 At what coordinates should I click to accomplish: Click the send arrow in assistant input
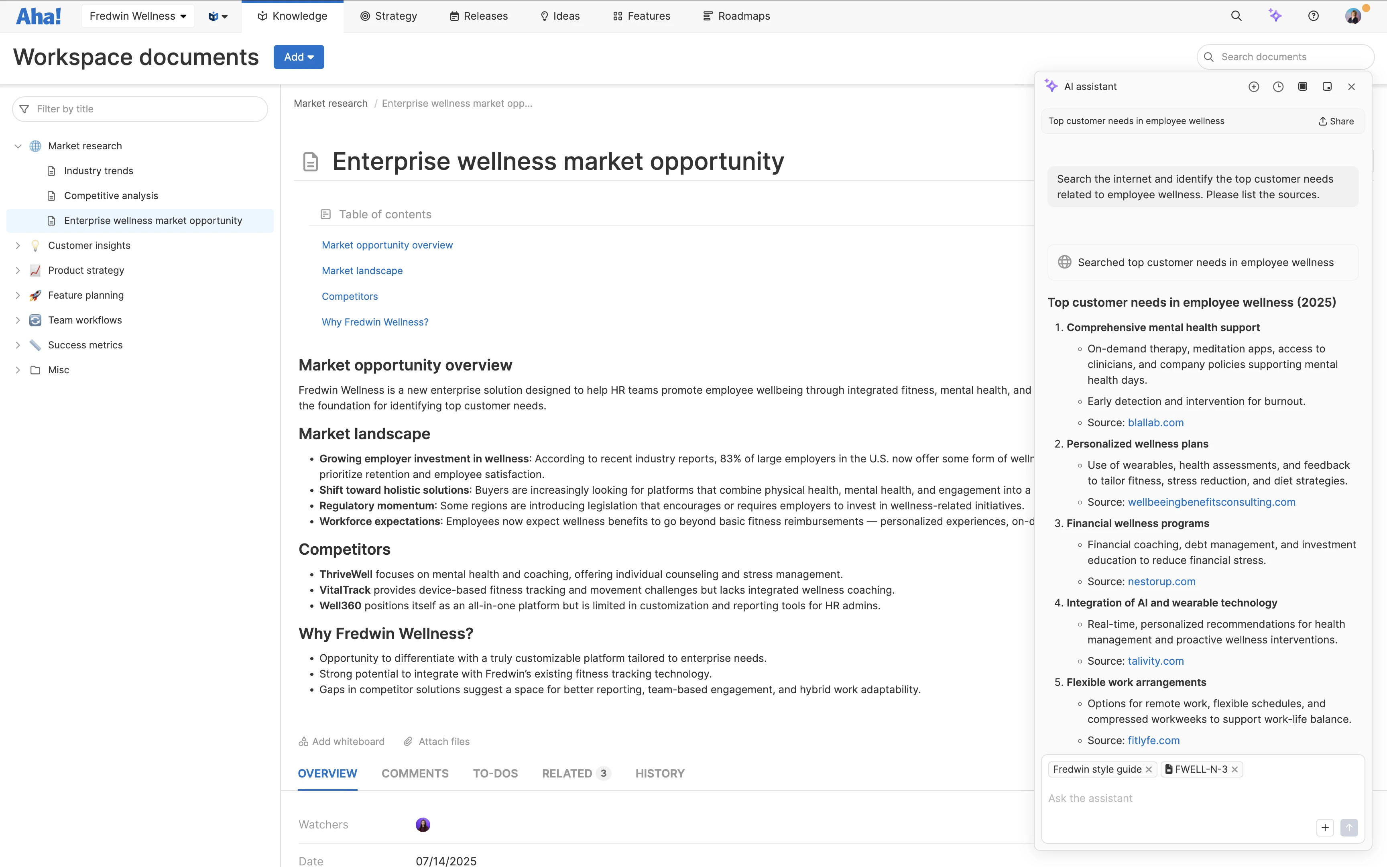(1348, 827)
